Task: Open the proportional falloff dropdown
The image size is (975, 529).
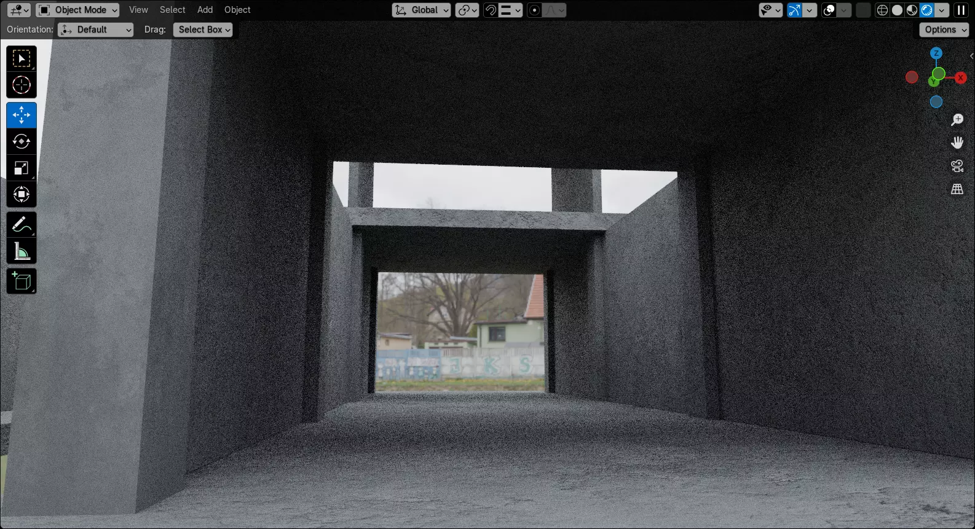Action: tap(555, 10)
